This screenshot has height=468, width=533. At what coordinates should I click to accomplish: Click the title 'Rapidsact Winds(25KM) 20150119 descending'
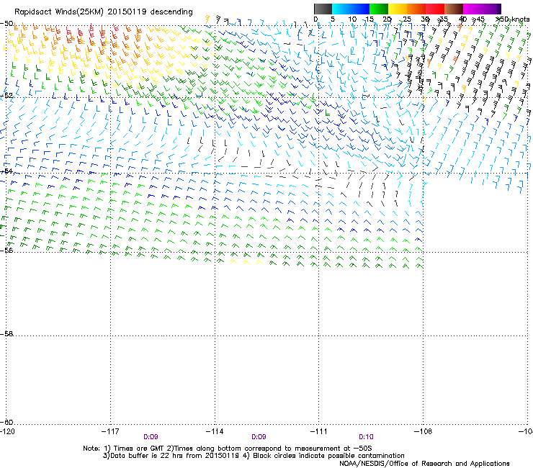(x=103, y=12)
